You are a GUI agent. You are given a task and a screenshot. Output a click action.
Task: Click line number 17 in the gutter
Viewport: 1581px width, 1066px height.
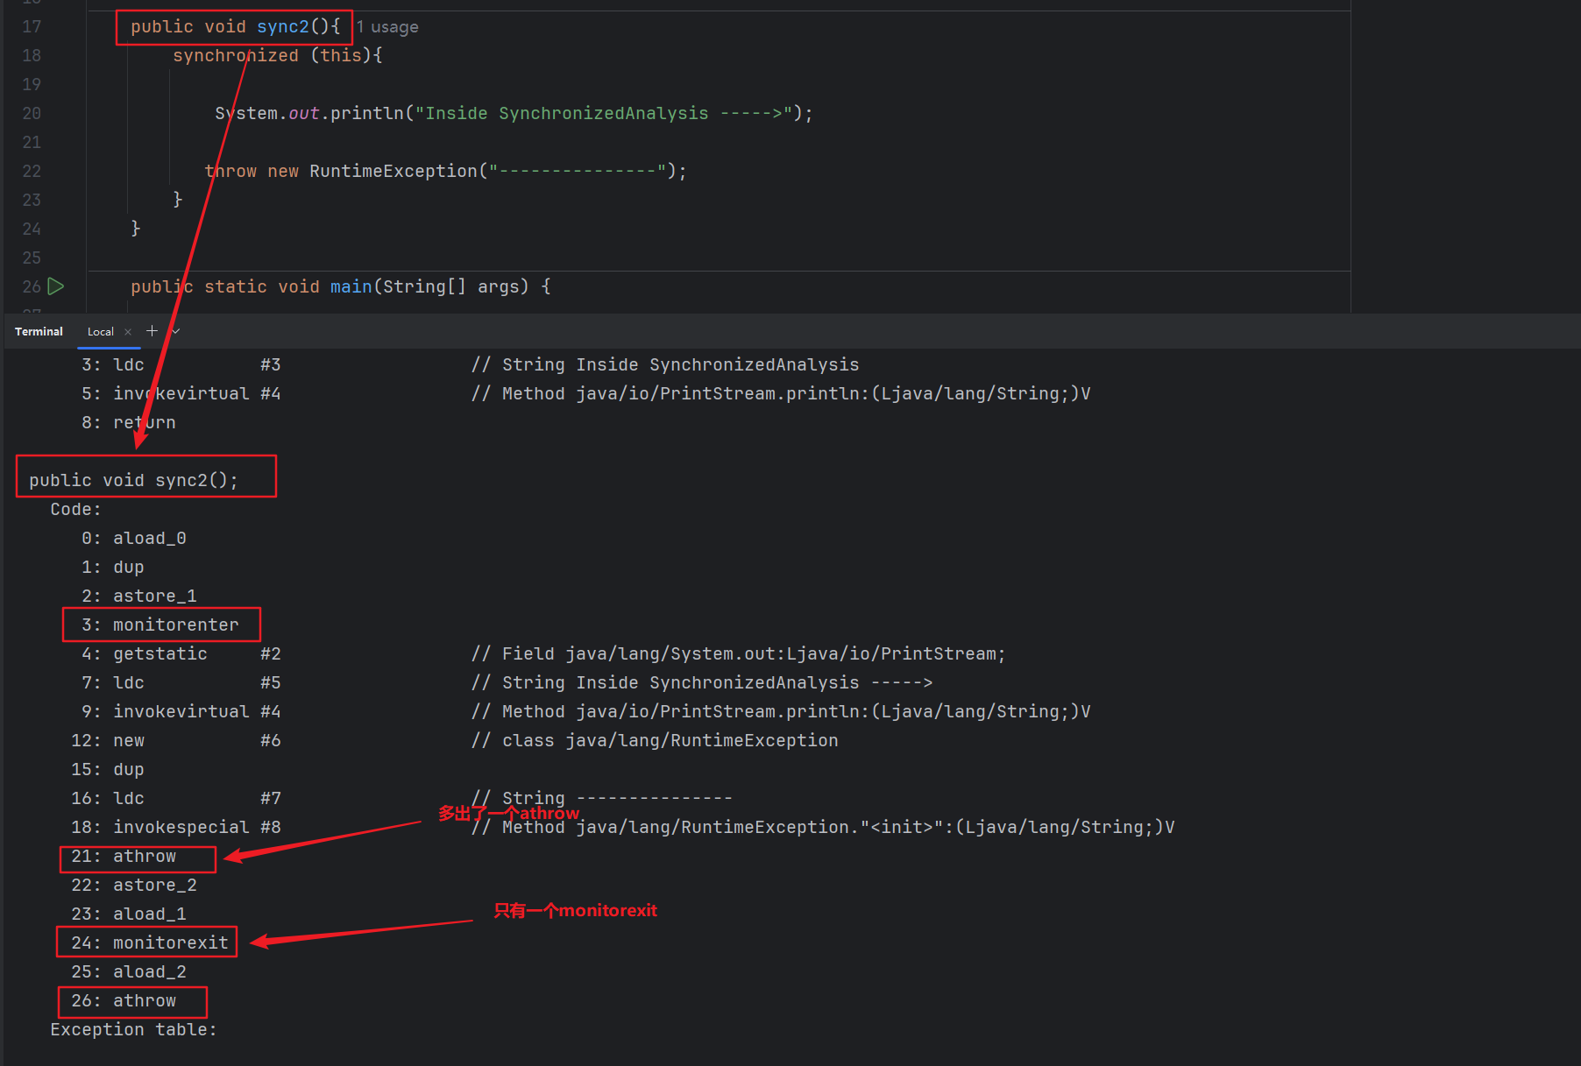[32, 27]
